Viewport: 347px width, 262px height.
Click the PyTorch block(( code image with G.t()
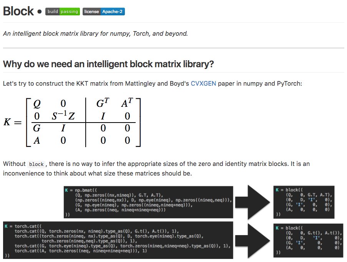click(308, 240)
